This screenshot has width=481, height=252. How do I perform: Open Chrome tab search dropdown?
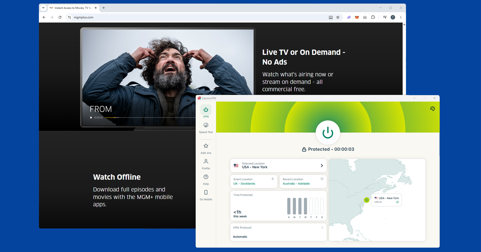(43, 8)
